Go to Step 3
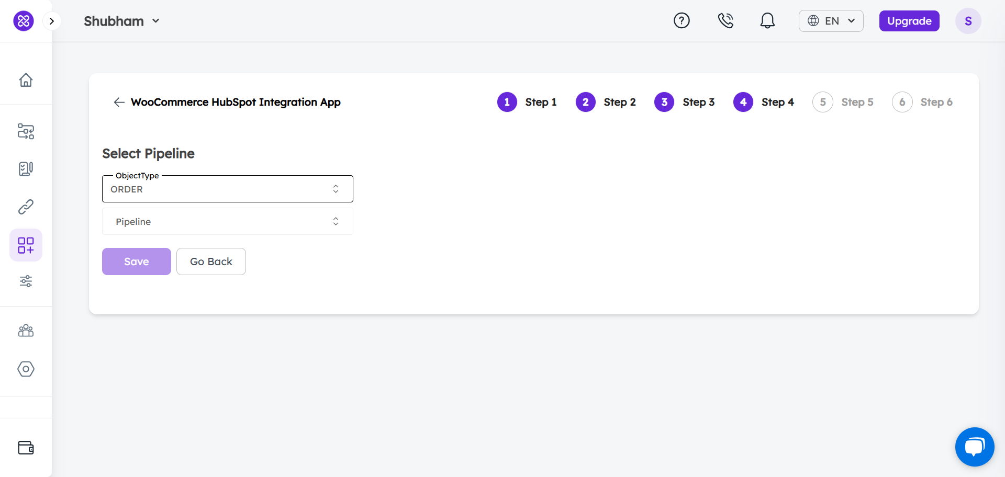Image resolution: width=1005 pixels, height=477 pixels. 685,102
